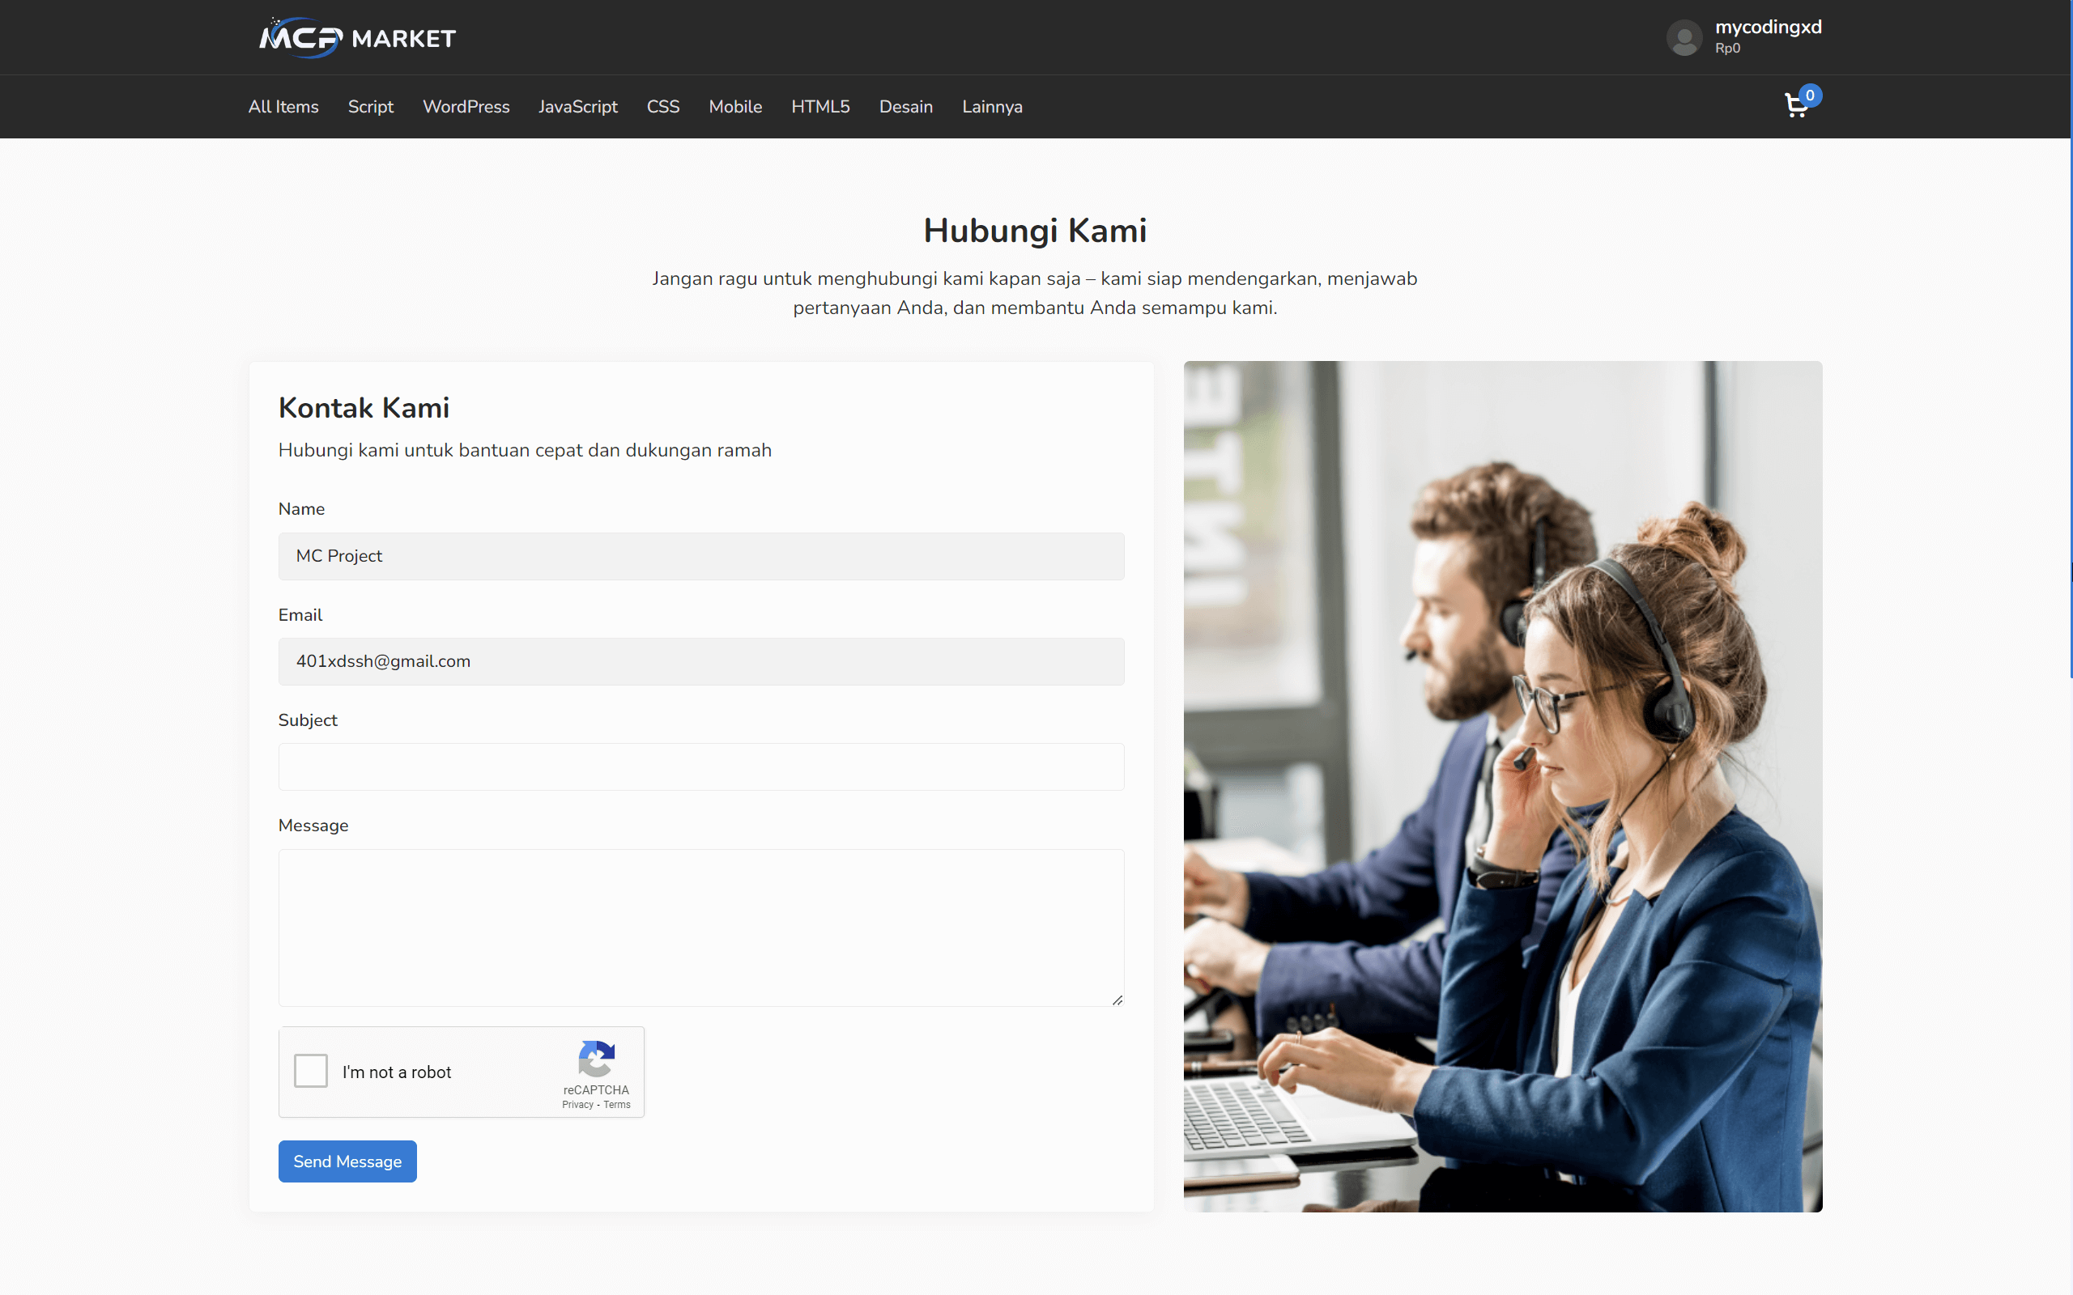Click the Send Message button
The height and width of the screenshot is (1295, 2073).
tap(347, 1161)
